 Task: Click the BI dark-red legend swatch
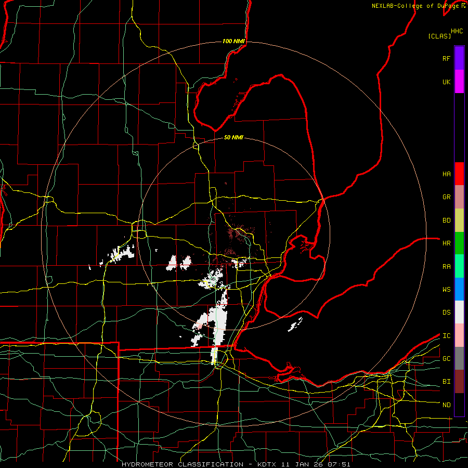(459, 382)
